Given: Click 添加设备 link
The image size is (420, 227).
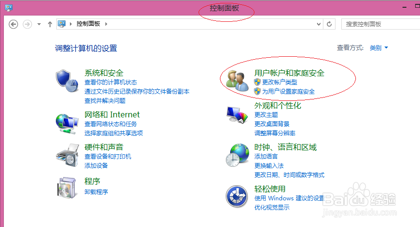Looking at the screenshot, I should (96, 166).
